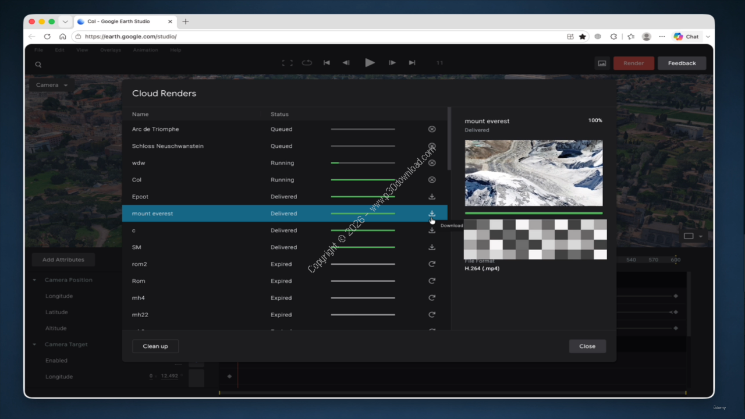The height and width of the screenshot is (419, 745).
Task: Collapse the Camera Target attribute group
Action: coord(34,345)
